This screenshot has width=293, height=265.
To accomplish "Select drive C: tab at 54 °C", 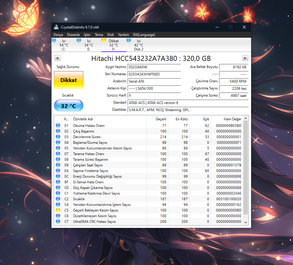I will click(64, 45).
